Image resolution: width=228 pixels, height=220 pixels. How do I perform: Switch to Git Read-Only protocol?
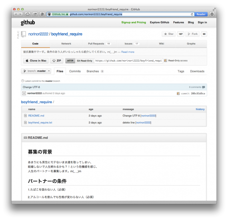(x=85, y=61)
